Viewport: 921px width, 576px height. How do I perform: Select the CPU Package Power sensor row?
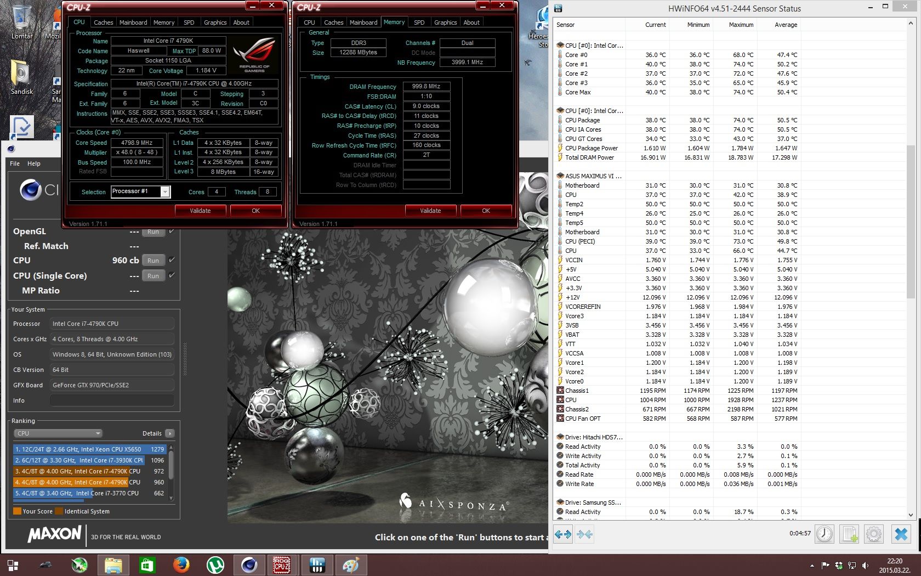pyautogui.click(x=677, y=148)
